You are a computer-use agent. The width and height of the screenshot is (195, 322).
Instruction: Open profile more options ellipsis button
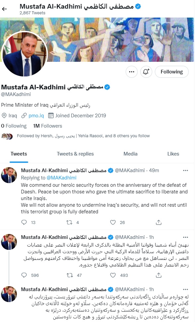point(132,72)
